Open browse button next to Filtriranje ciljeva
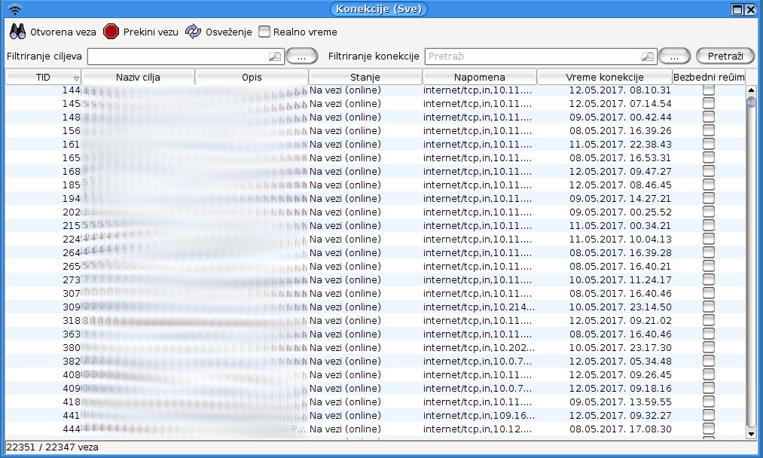The image size is (763, 458). pos(301,56)
